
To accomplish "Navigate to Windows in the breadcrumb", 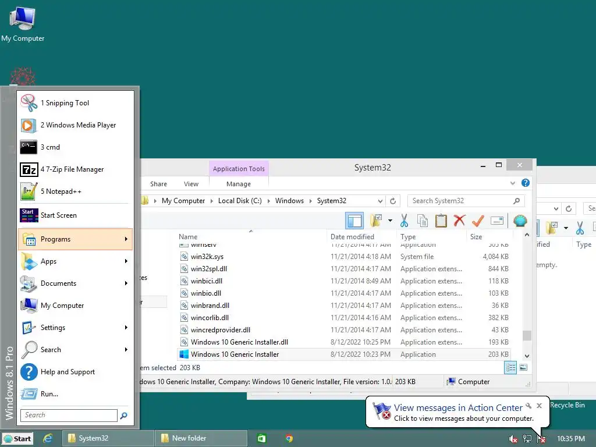I will (x=289, y=201).
